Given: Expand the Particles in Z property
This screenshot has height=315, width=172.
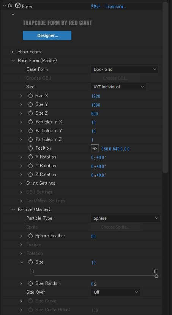Looking at the screenshot, I should coord(21,140).
